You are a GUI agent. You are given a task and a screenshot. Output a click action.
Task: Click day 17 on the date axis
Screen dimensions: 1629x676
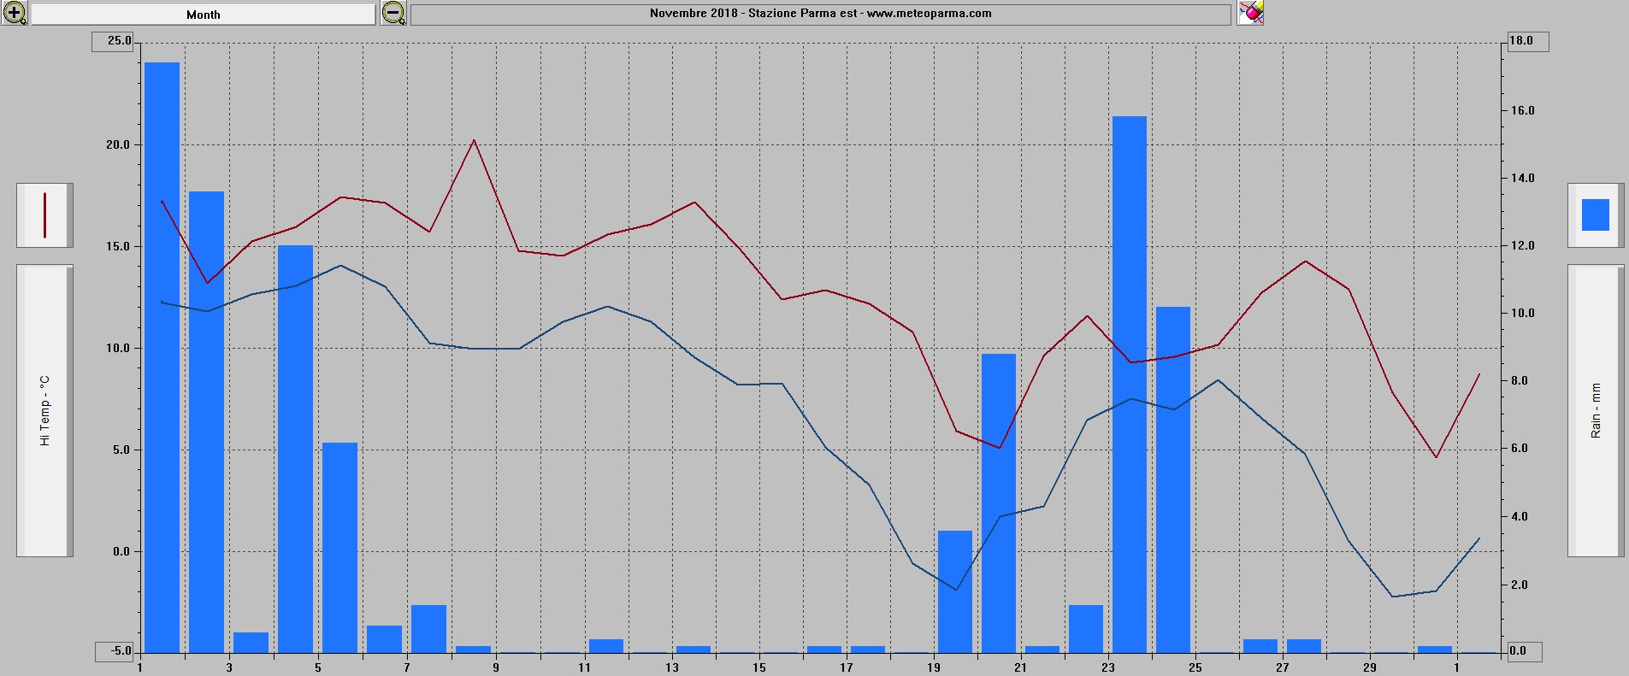[847, 667]
